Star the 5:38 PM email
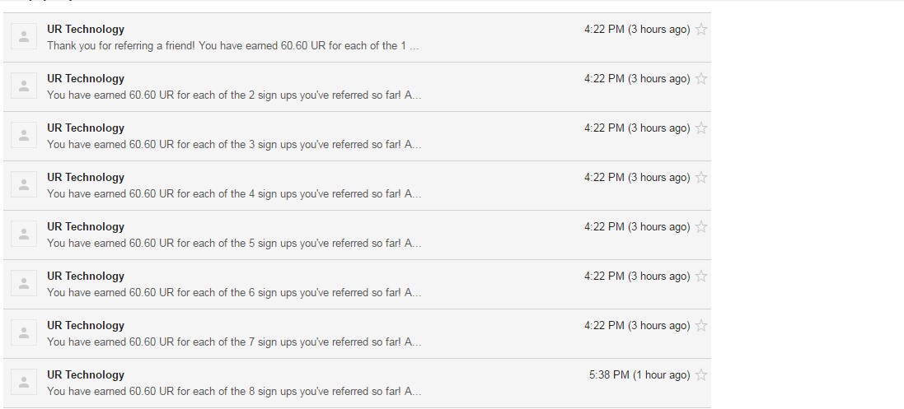This screenshot has width=904, height=409. pos(701,375)
